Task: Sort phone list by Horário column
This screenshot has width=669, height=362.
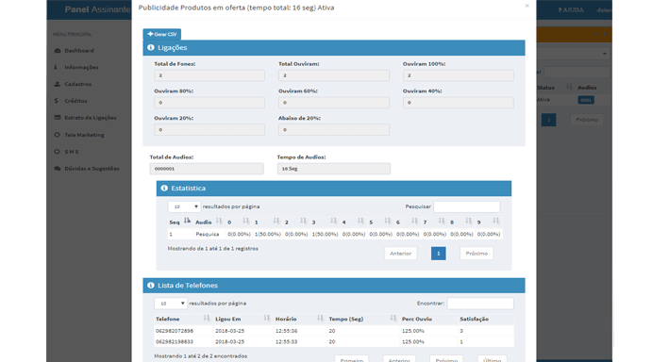Action: pos(299,319)
